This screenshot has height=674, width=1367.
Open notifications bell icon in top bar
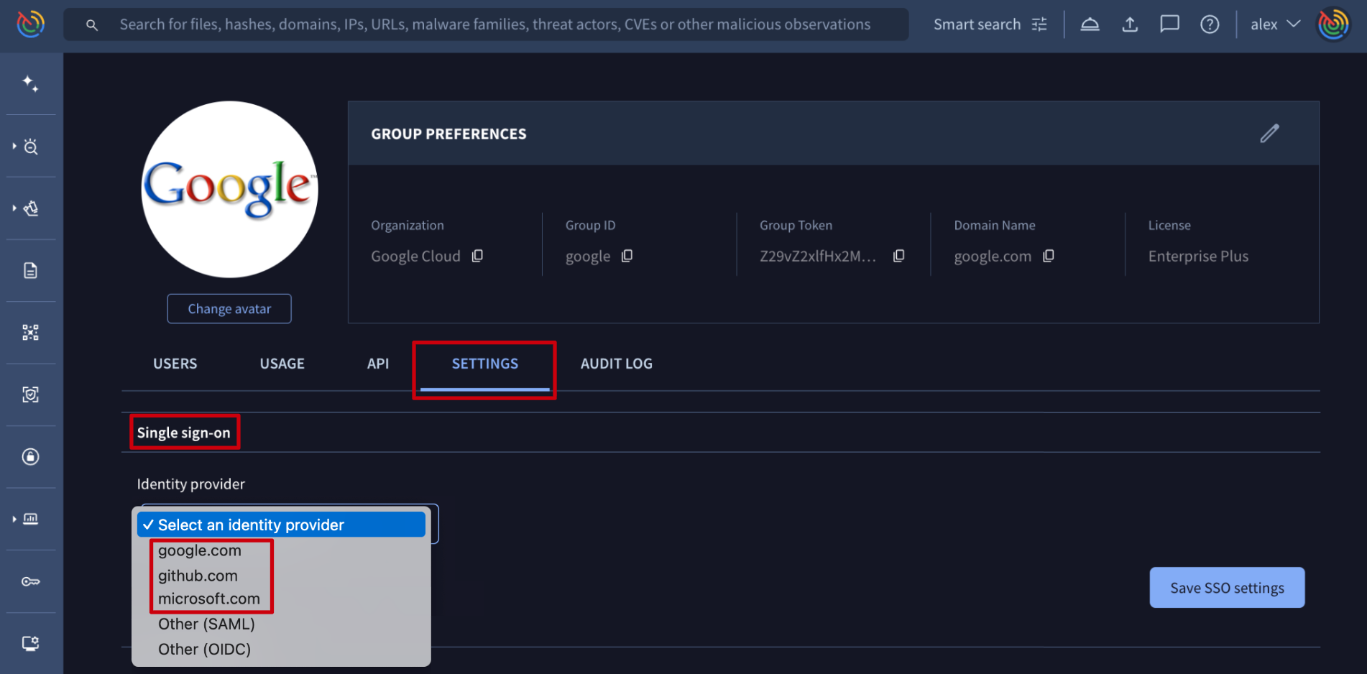[1090, 24]
